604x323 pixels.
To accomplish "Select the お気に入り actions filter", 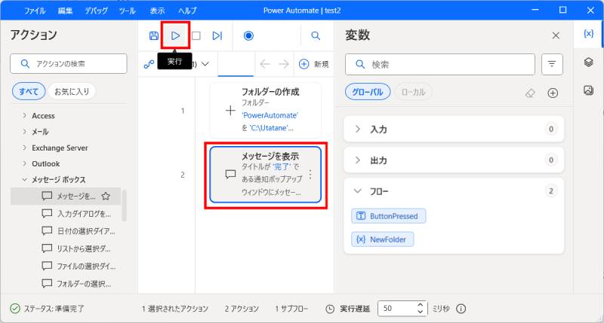I will coord(72,91).
